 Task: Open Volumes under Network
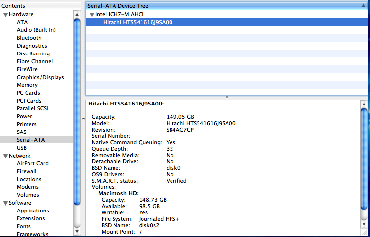(28, 195)
